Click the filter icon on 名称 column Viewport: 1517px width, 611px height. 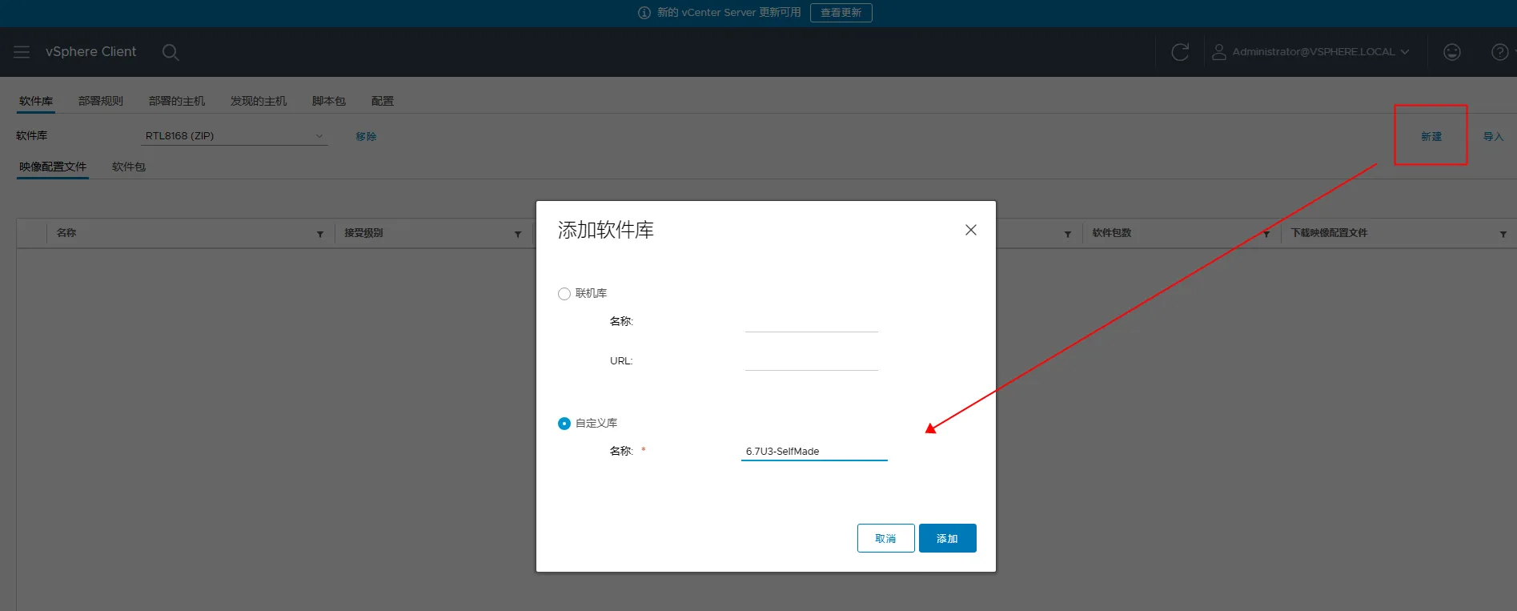click(x=320, y=234)
